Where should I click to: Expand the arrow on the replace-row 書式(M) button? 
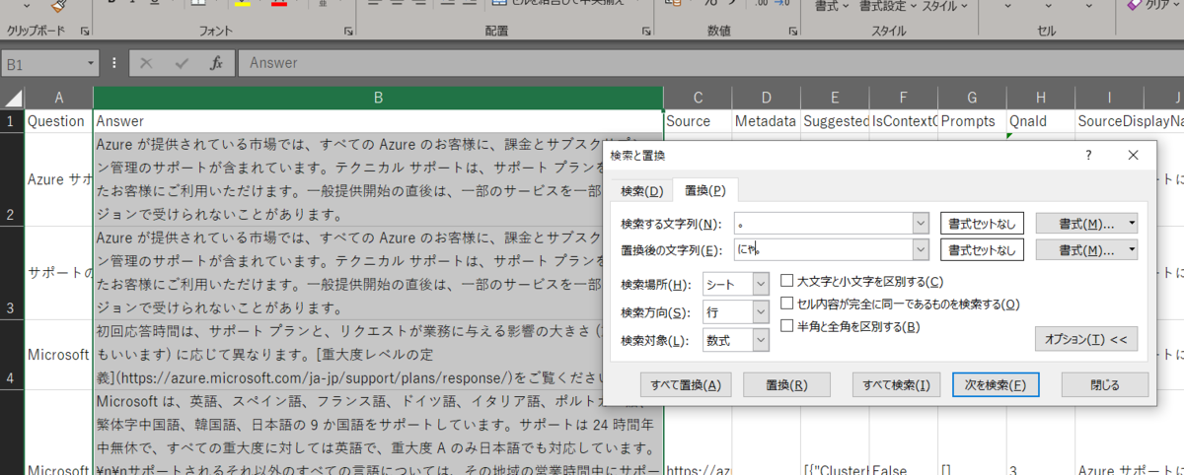point(1131,250)
